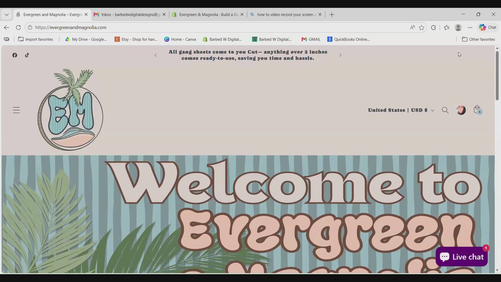View site information lock icon
The width and height of the screenshot is (501, 282).
click(x=30, y=27)
